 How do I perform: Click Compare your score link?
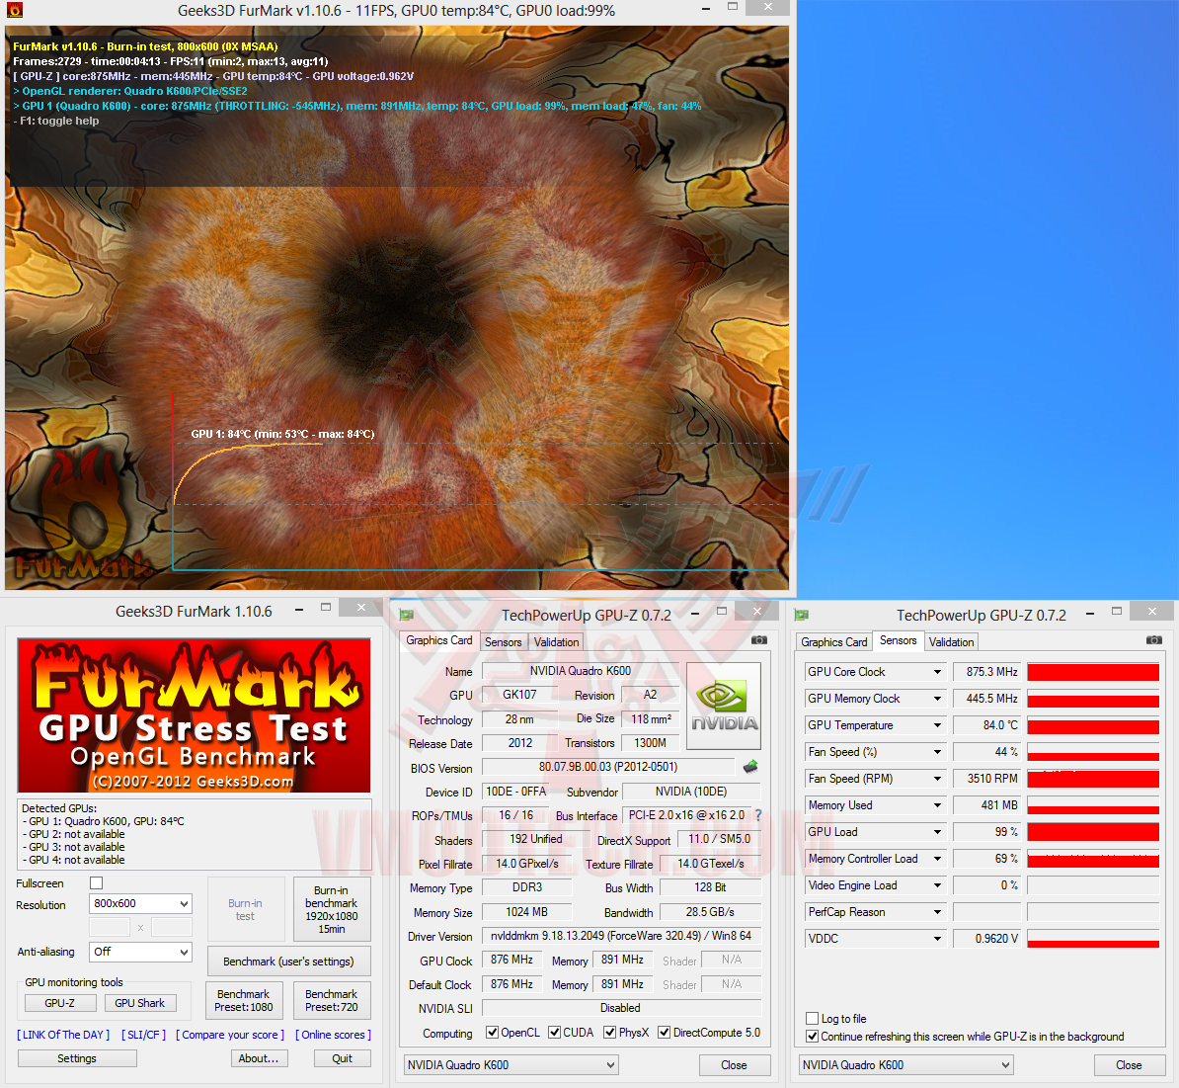[230, 1035]
